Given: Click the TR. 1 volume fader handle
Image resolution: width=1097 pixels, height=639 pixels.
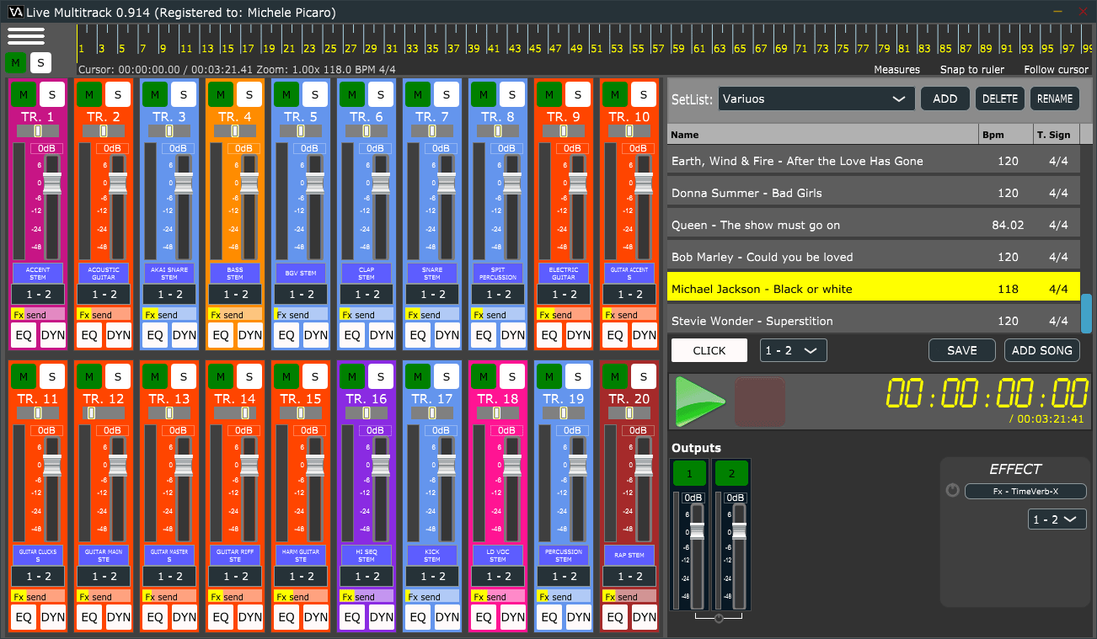Looking at the screenshot, I should [x=53, y=183].
